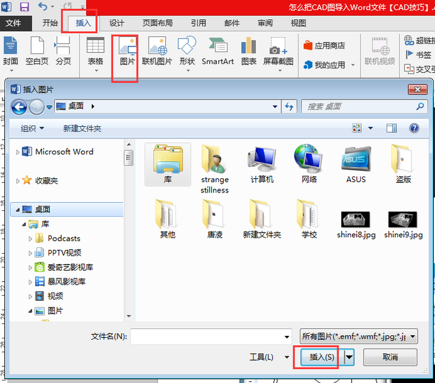Select the 学校 folder

(309, 219)
